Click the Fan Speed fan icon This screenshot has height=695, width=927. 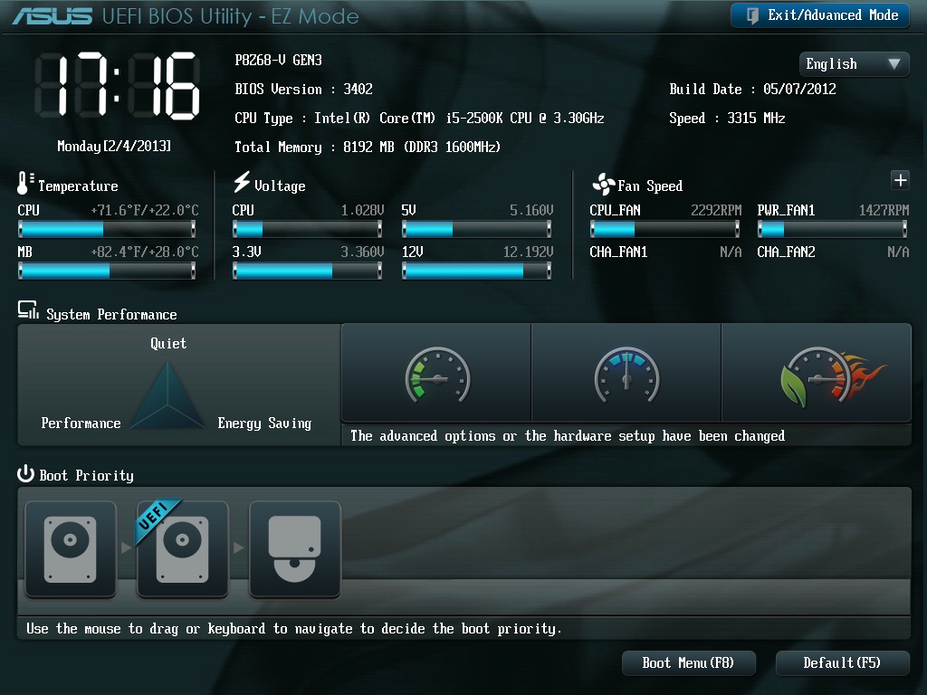604,185
